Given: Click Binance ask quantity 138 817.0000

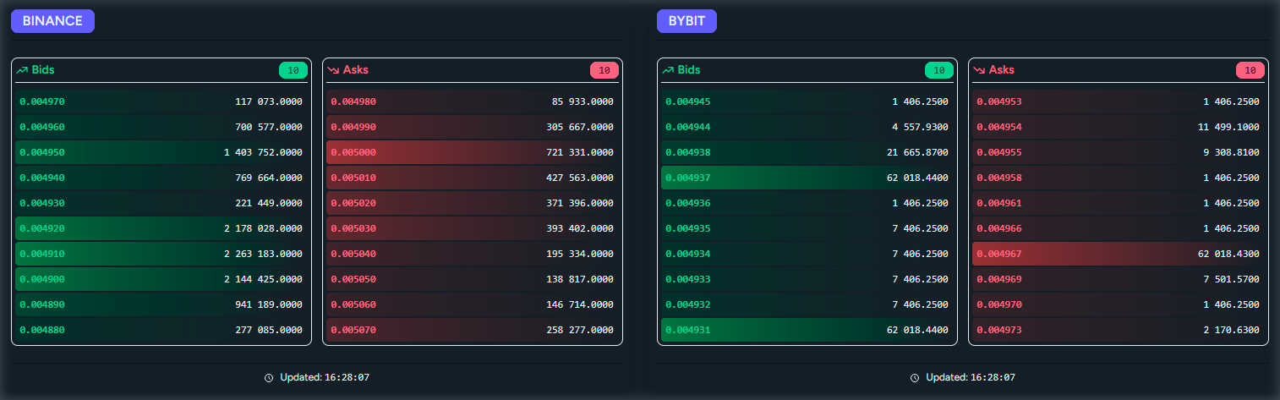Looking at the screenshot, I should point(580,279).
